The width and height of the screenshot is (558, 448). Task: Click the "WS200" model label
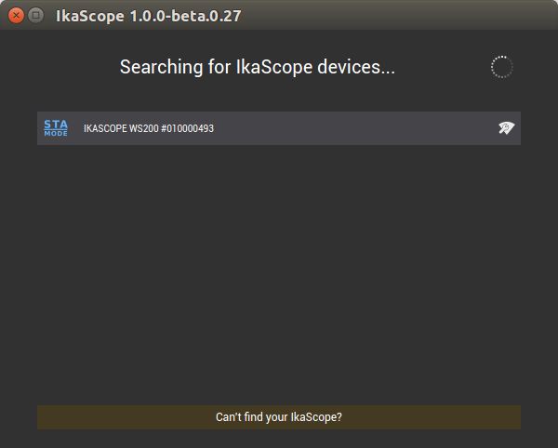(x=144, y=128)
